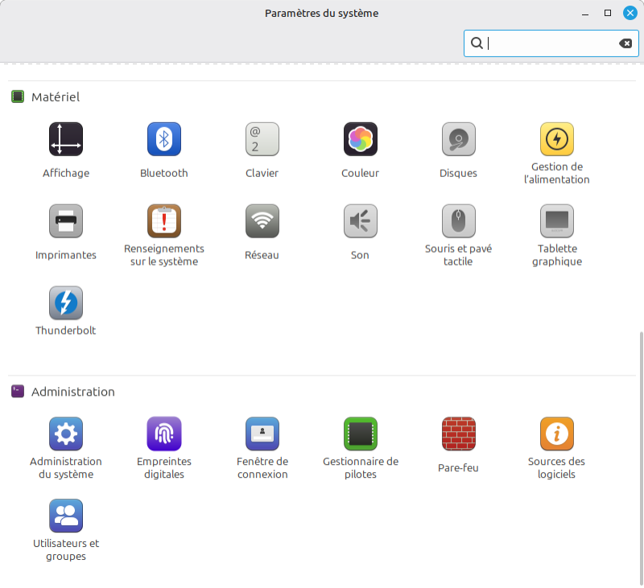Image resolution: width=644 pixels, height=588 pixels.
Task: Open Bluetooth settings
Action: click(x=164, y=139)
